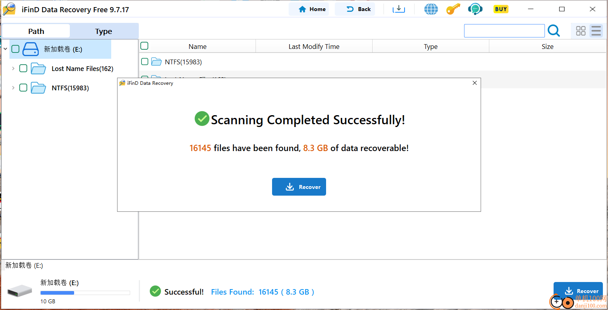Select Lost Name Files(162) in tree
The width and height of the screenshot is (608, 310).
(x=82, y=69)
